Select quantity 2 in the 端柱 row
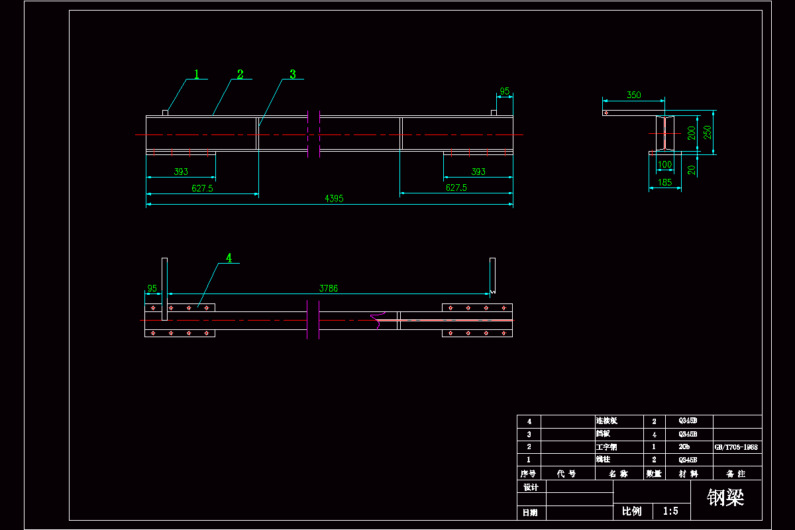Screen dimensions: 795x530 click(x=654, y=460)
